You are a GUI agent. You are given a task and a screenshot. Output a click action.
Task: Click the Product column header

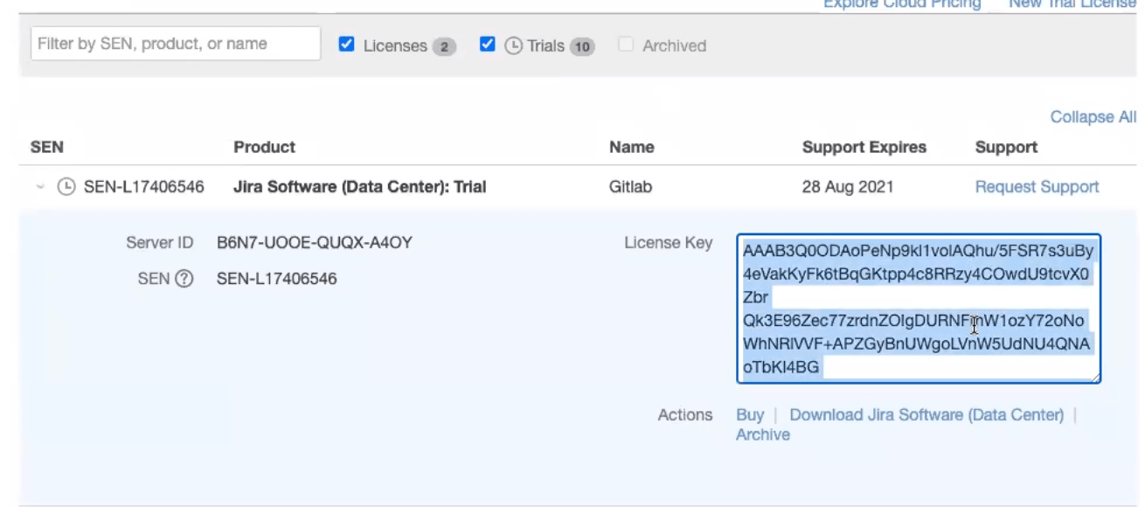[264, 147]
